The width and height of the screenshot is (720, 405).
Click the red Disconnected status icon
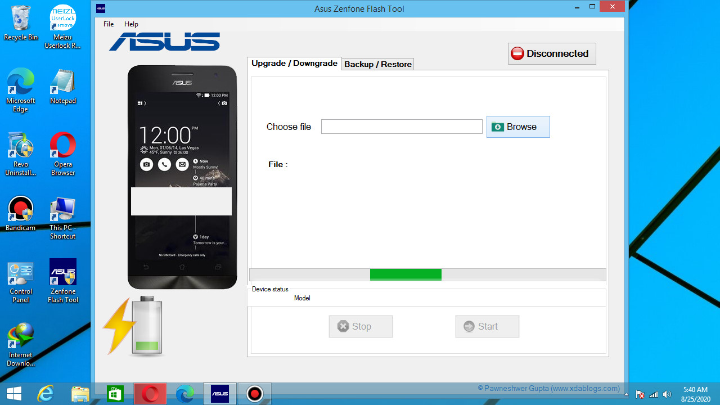517,53
